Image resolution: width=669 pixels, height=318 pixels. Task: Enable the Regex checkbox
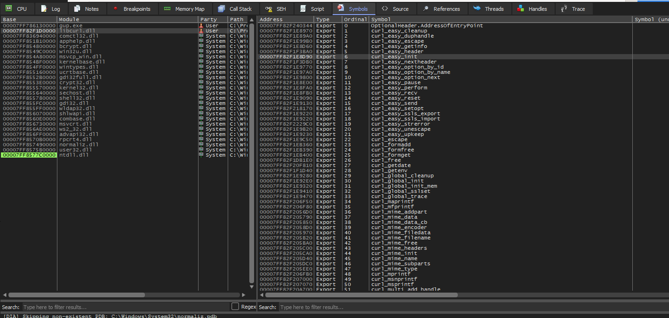click(235, 307)
